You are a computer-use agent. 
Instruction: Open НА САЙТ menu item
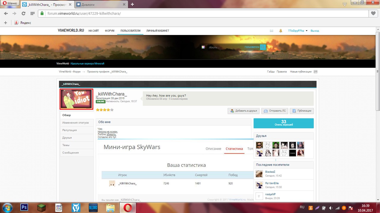coord(94,31)
